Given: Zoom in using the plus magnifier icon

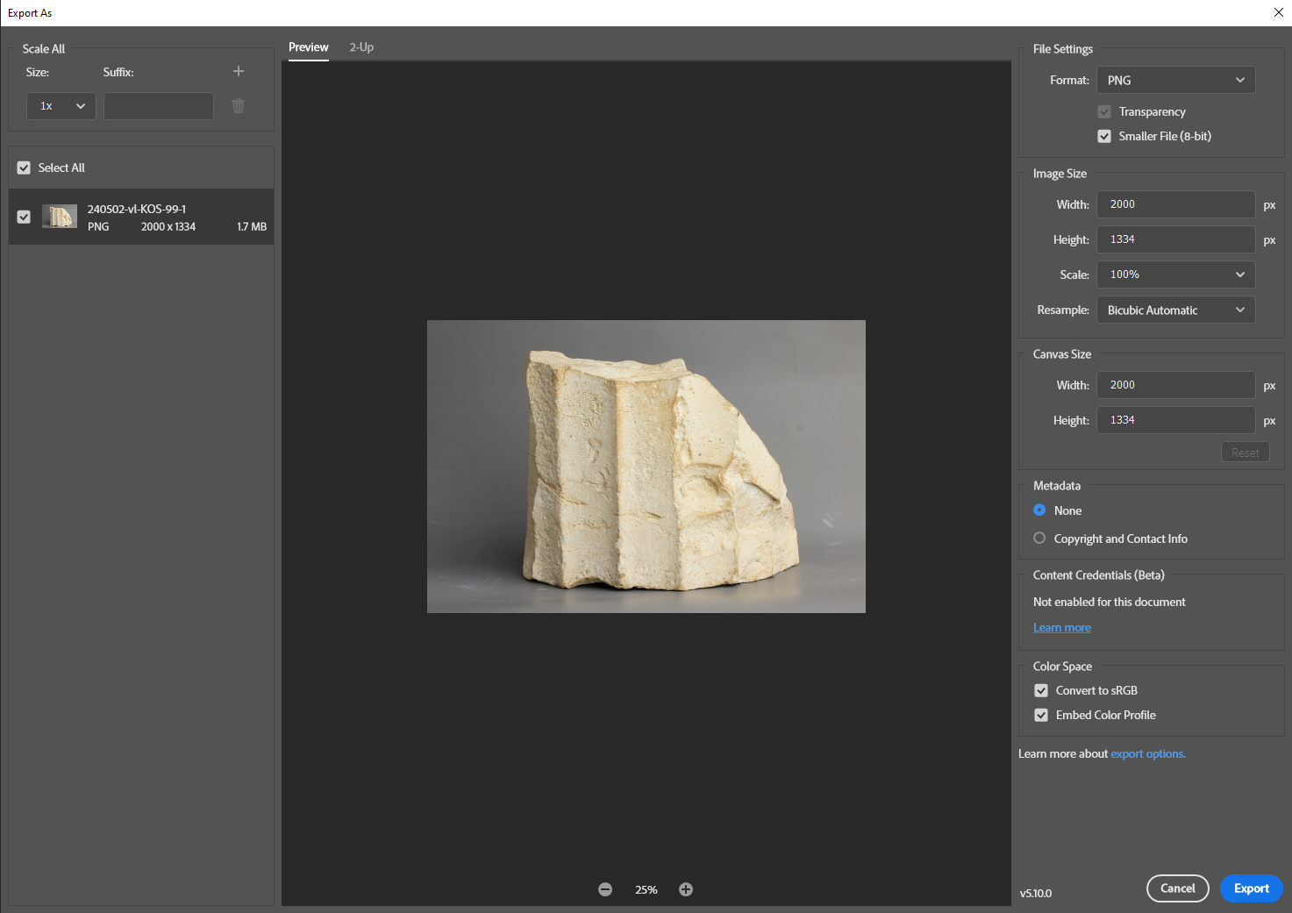Looking at the screenshot, I should [x=686, y=889].
